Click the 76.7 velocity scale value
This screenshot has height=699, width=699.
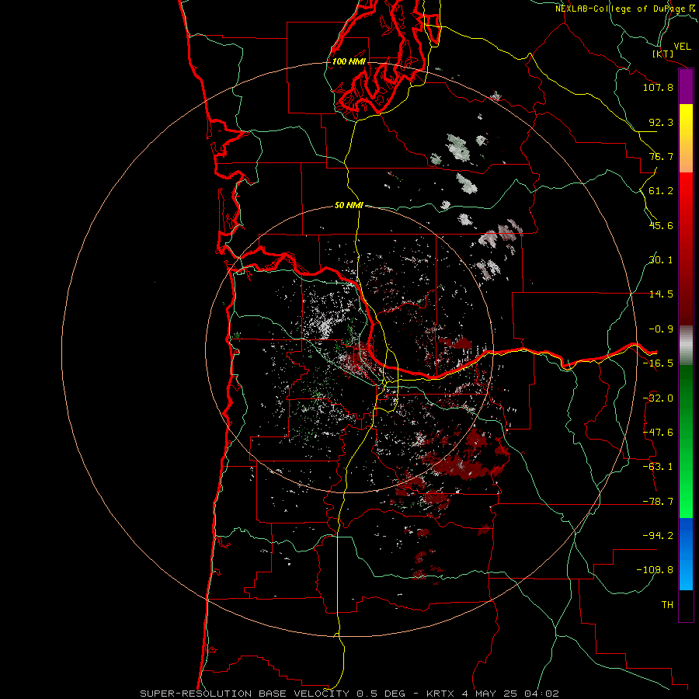661,156
